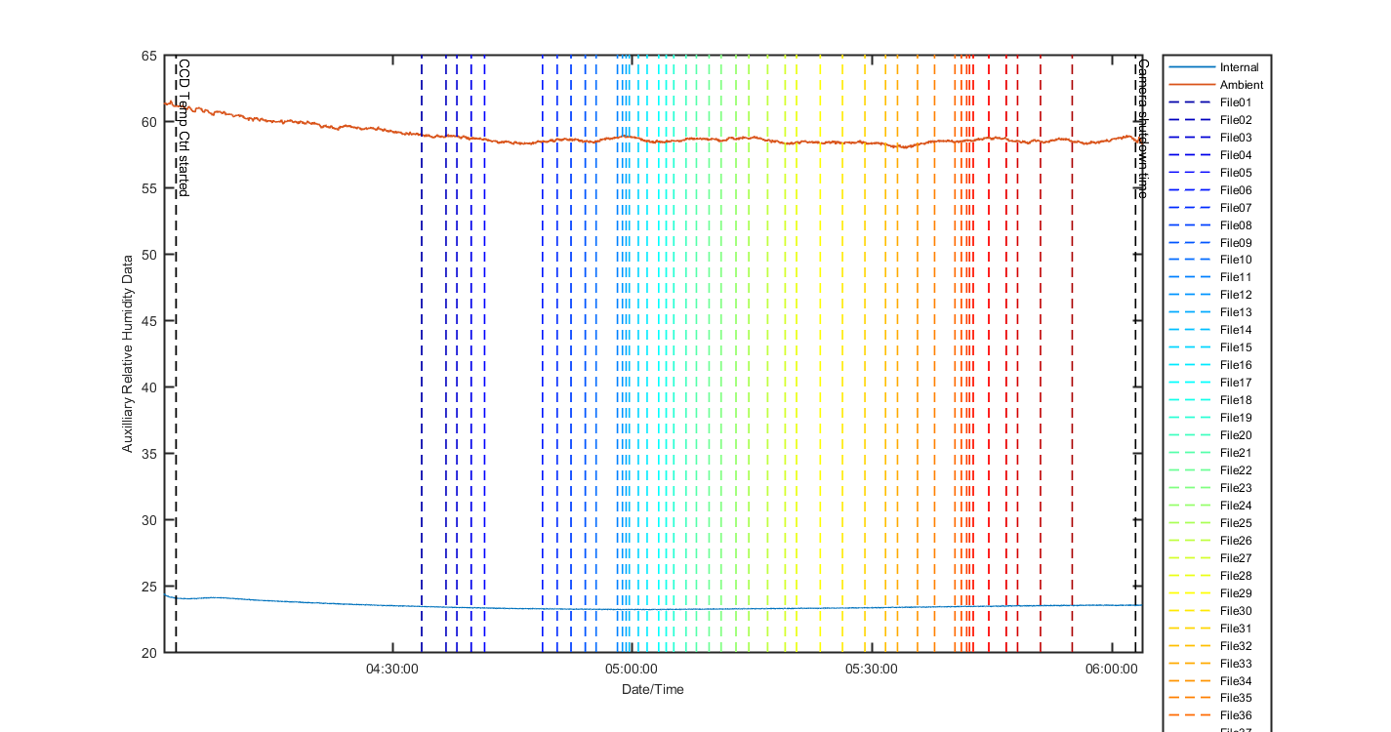The height and width of the screenshot is (732, 1391).
Task: Select the Internal legend entry
Action: click(x=1216, y=67)
